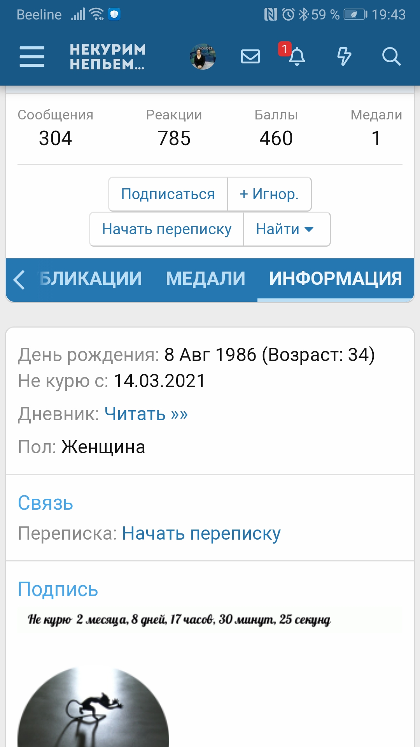The height and width of the screenshot is (747, 420).
Task: Open the hamburger navigation menu
Action: [x=32, y=57]
